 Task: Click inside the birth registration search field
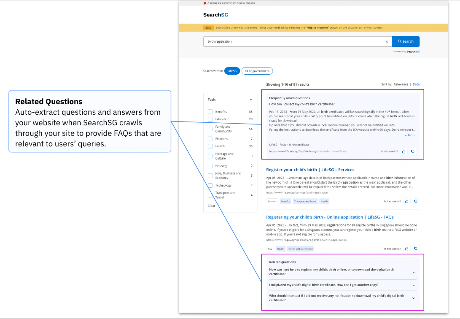pos(295,41)
